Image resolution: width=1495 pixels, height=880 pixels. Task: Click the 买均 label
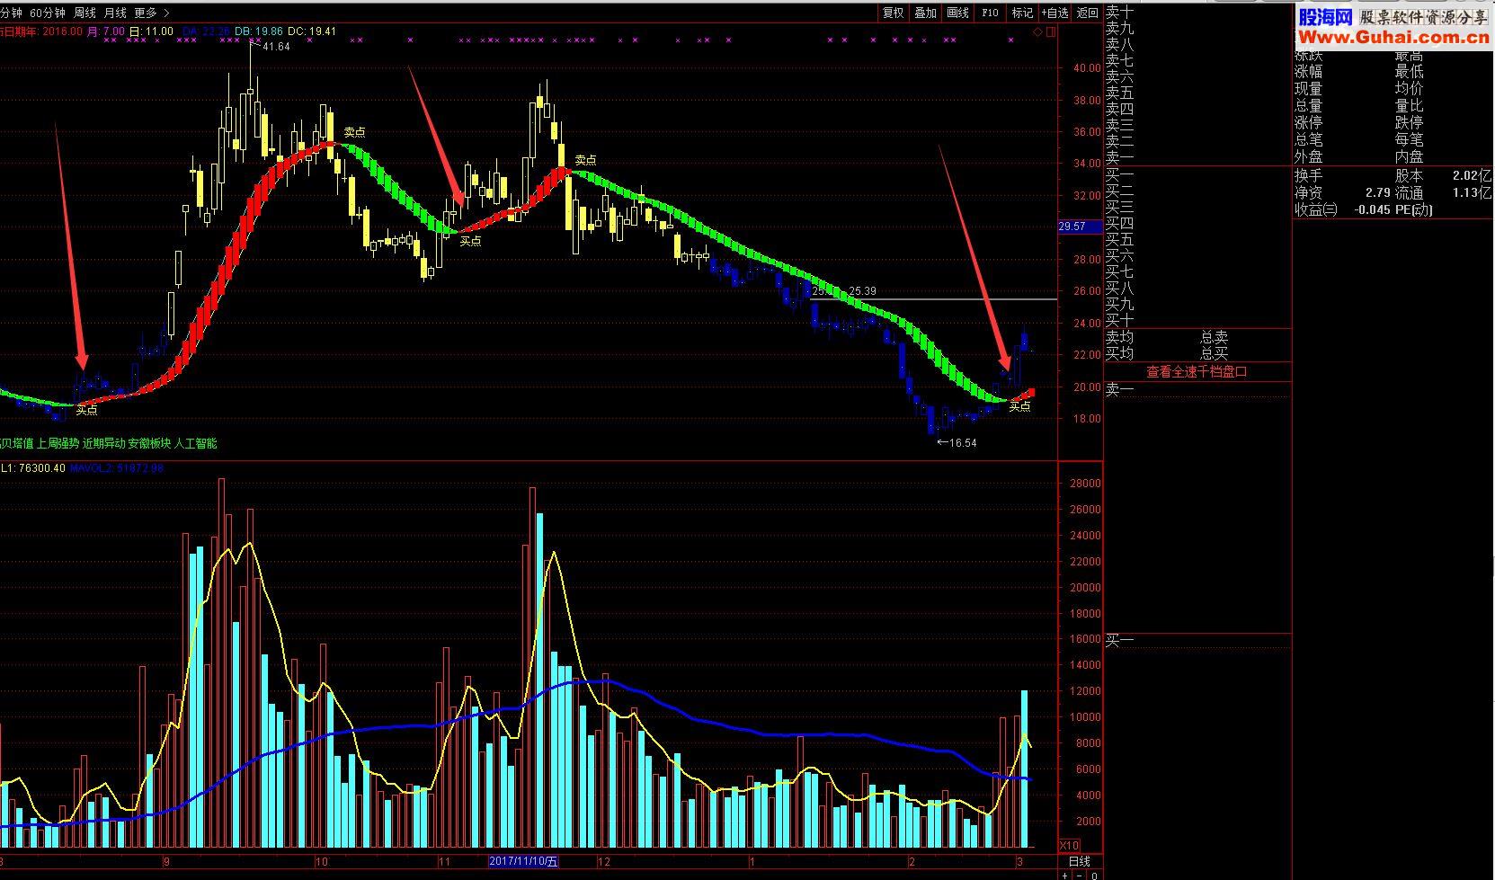(1119, 353)
